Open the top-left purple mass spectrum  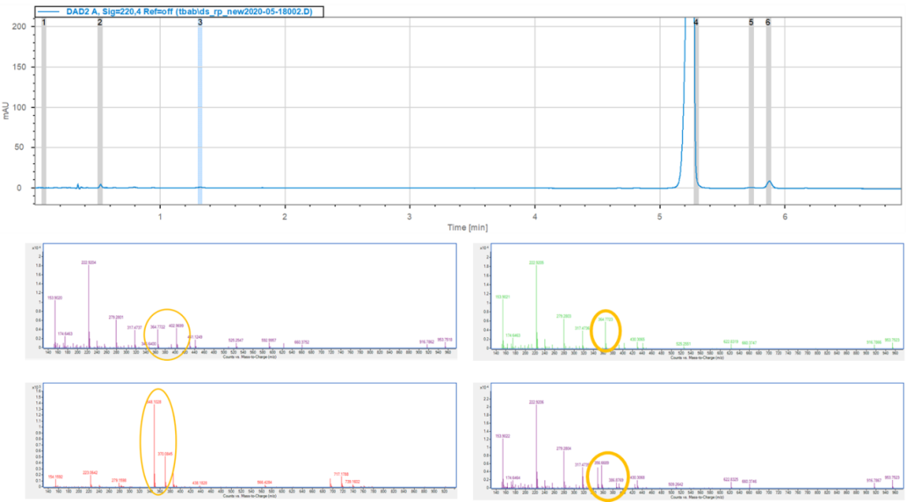(240, 301)
